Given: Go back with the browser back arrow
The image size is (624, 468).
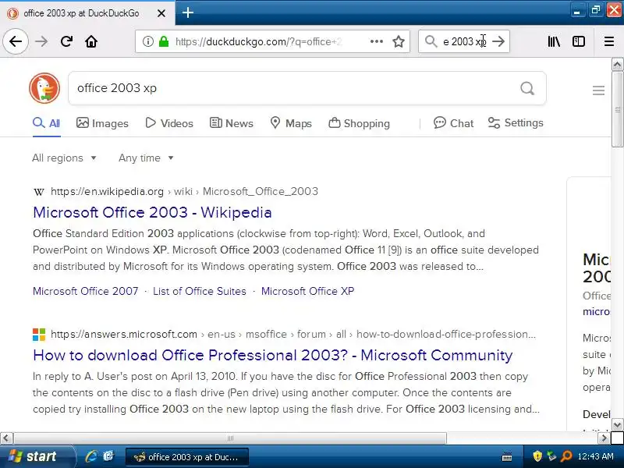Looking at the screenshot, I should [16, 41].
